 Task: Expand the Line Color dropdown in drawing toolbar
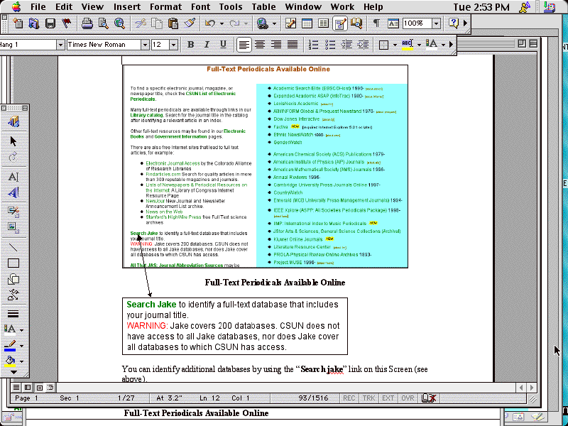[22, 346]
